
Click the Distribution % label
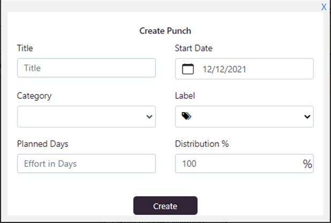coord(202,144)
